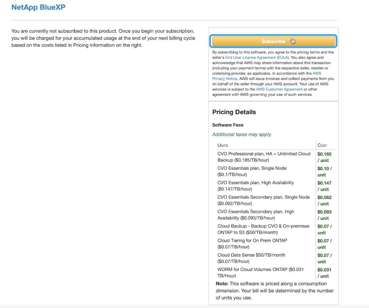Click the consumption dimension Note paragraph
The image size is (369, 308).
tap(275, 291)
